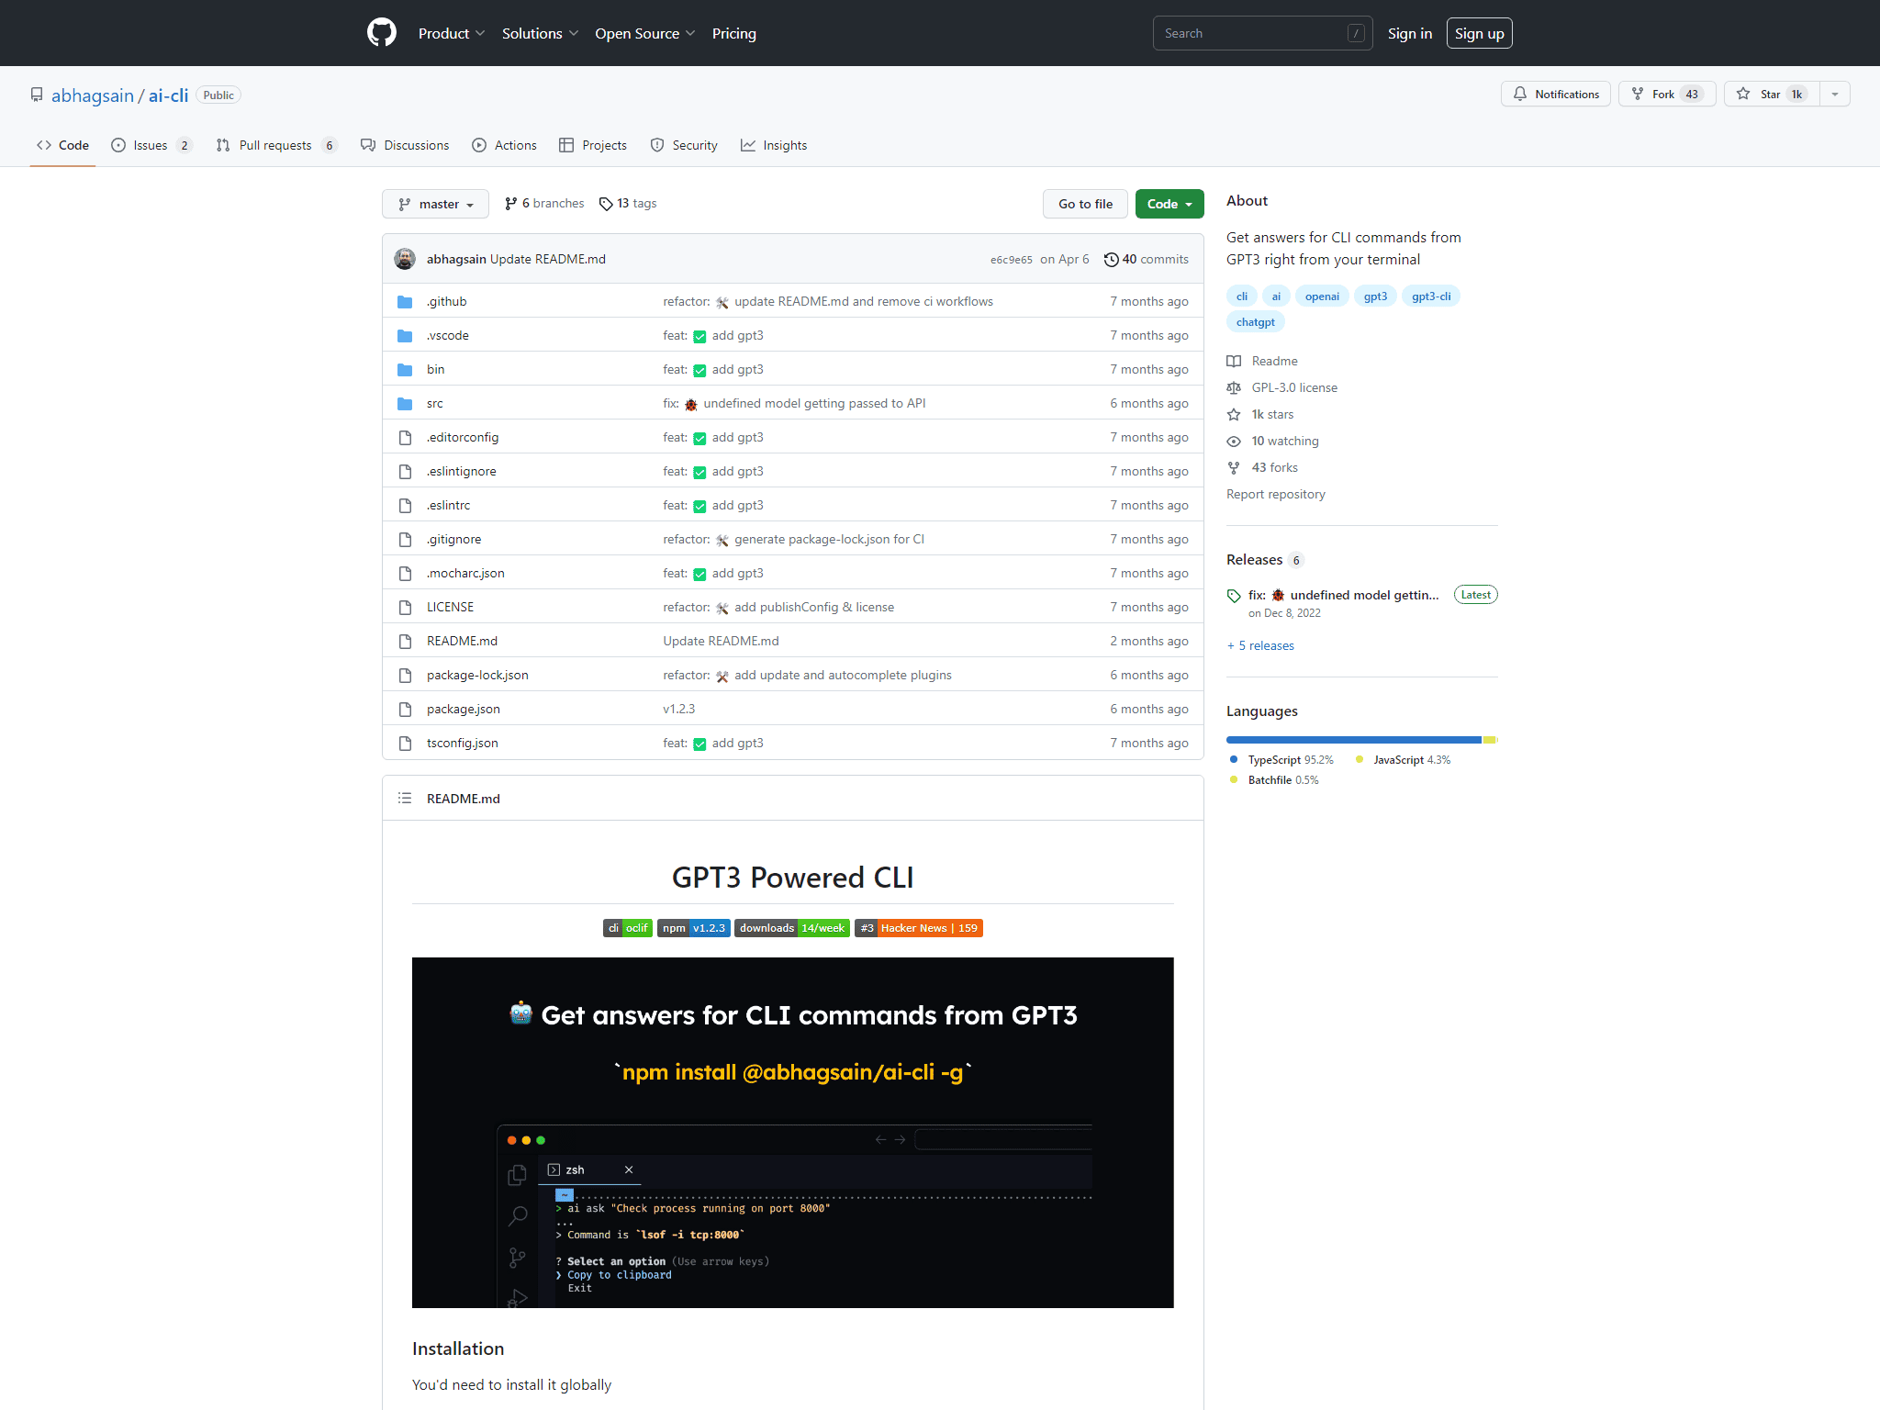Image resolution: width=1880 pixels, height=1410 pixels.
Task: Fork this repository
Action: pyautogui.click(x=1666, y=94)
